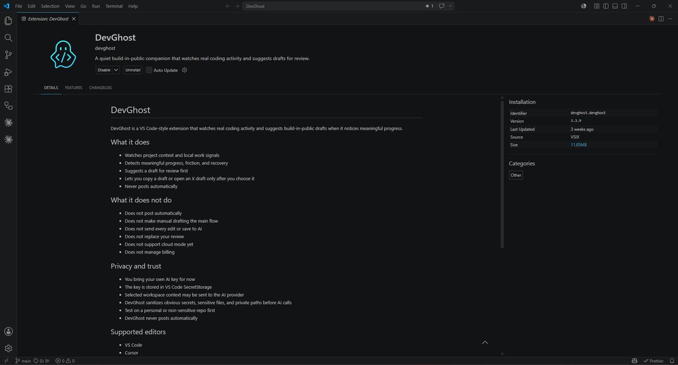Open the extension settings gear near Auto Update
678x365 pixels.
[x=184, y=70]
